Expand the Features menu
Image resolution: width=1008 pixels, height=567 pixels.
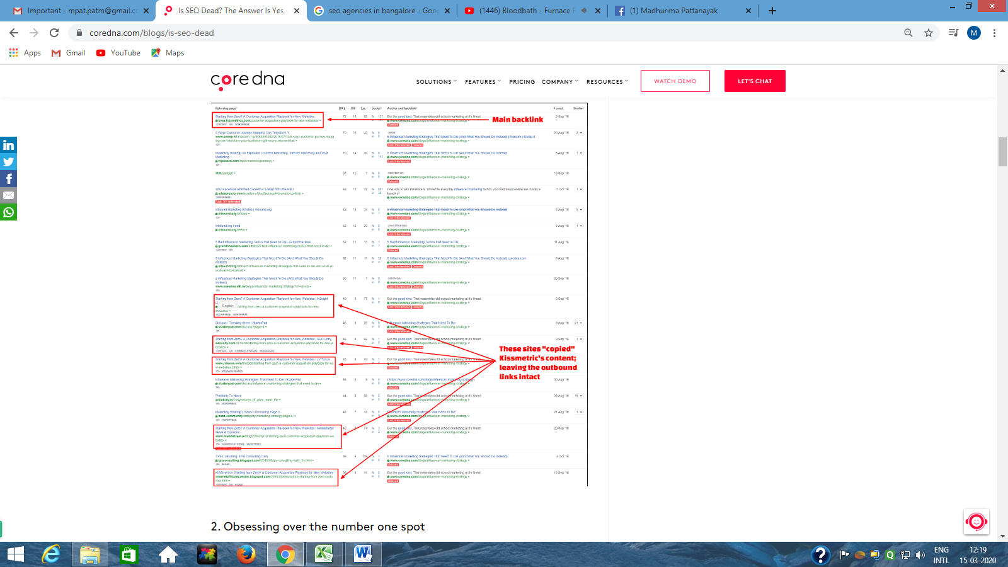pos(483,82)
